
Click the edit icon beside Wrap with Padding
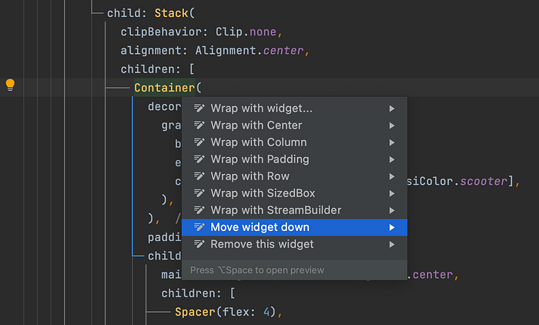[x=199, y=159]
